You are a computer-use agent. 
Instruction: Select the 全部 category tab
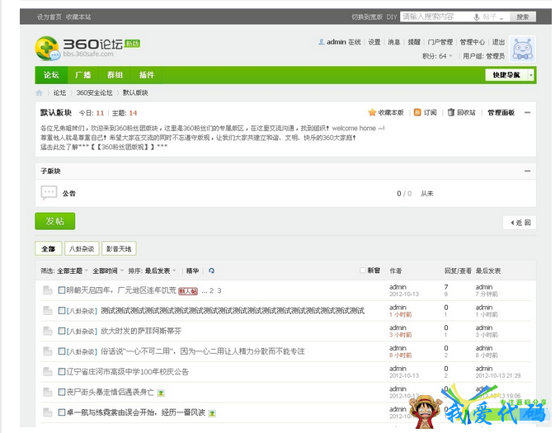point(49,248)
